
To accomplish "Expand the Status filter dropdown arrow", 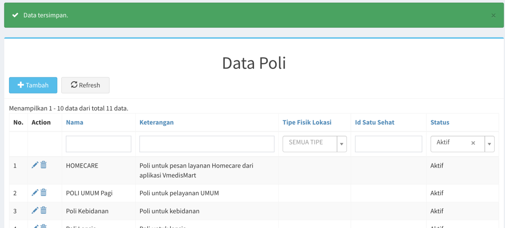I will (x=490, y=144).
